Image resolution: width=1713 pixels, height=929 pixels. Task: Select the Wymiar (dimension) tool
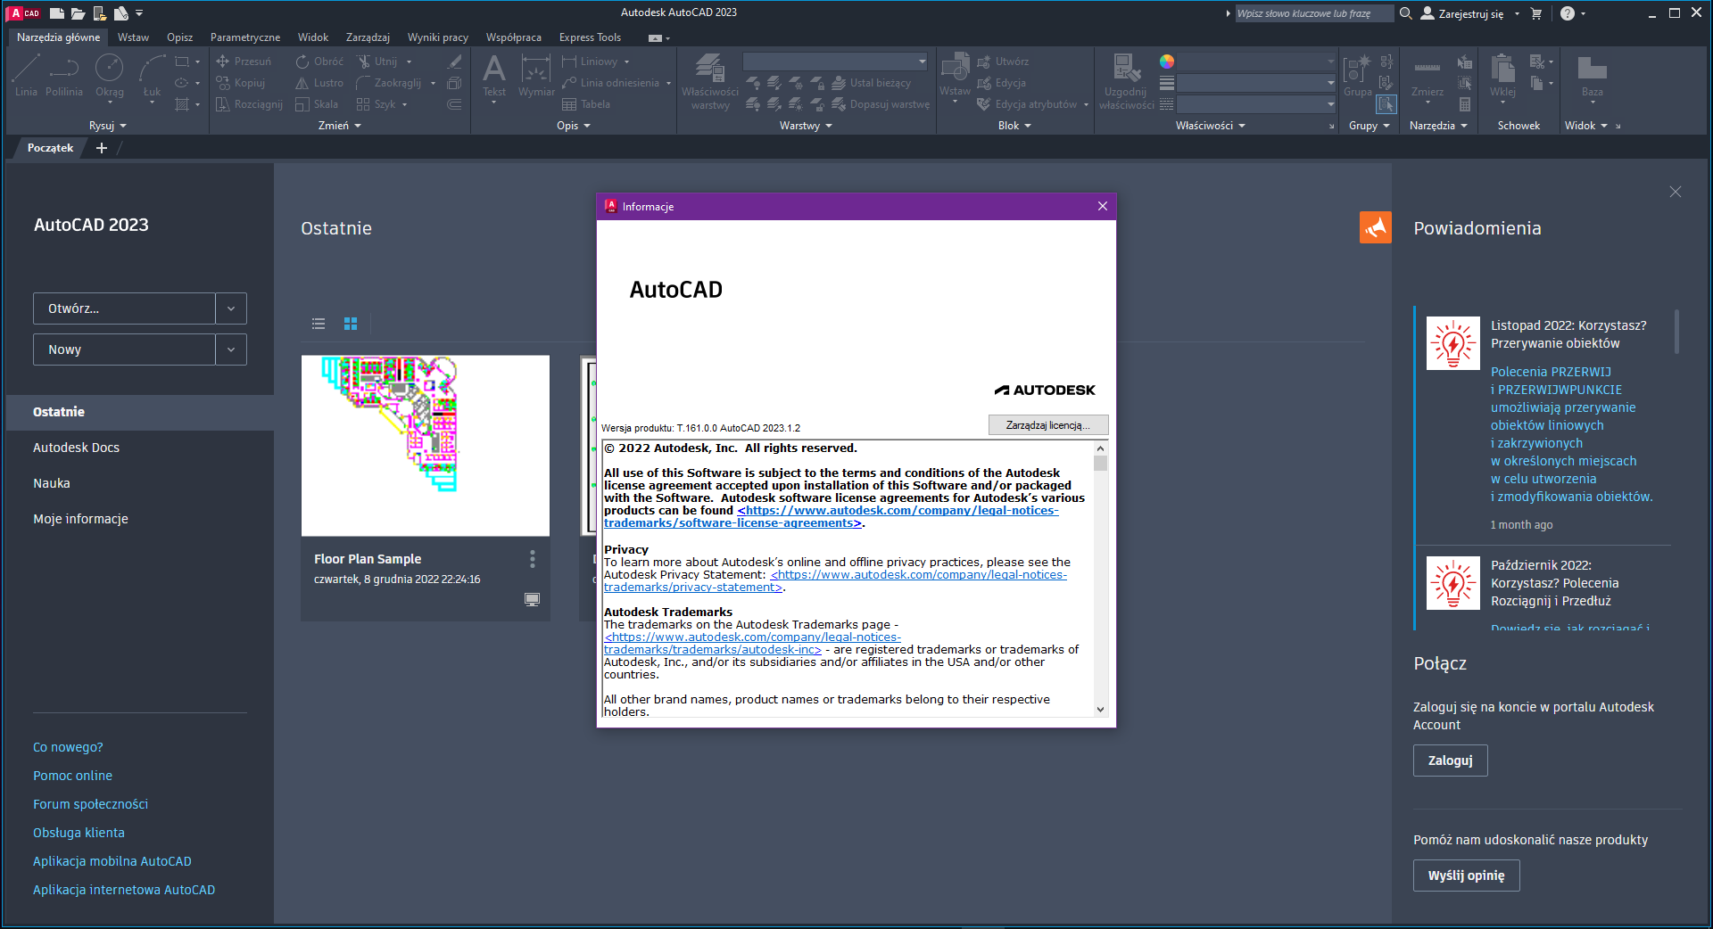click(x=536, y=75)
